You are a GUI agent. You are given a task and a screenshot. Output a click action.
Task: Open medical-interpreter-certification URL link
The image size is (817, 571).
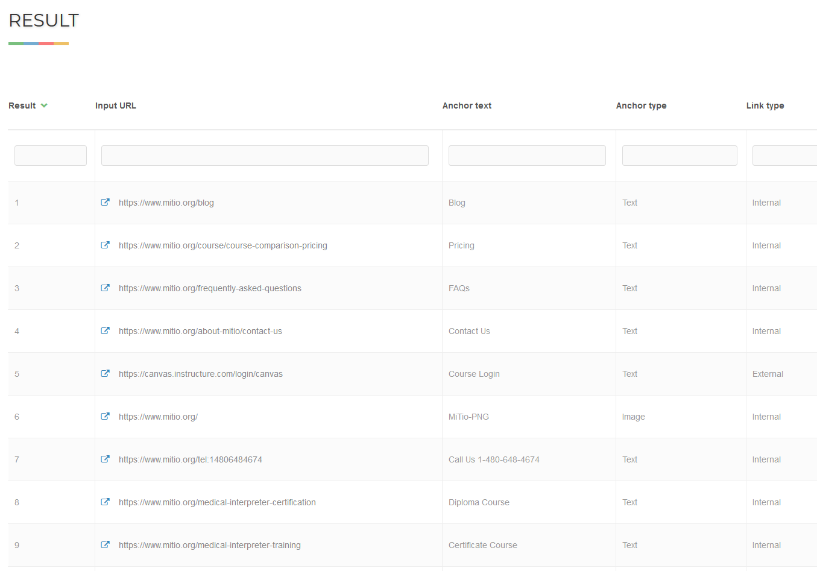tap(217, 502)
